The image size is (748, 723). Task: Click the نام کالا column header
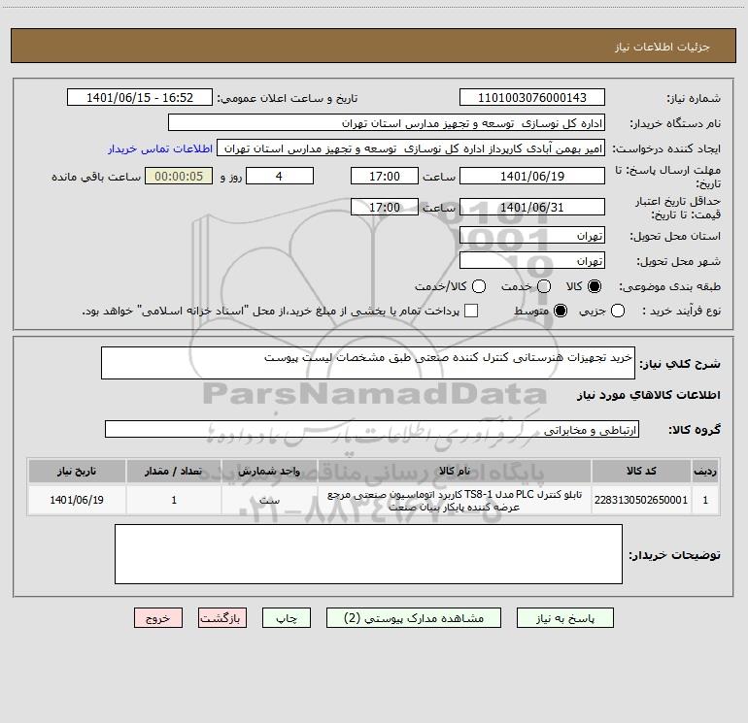coord(455,472)
